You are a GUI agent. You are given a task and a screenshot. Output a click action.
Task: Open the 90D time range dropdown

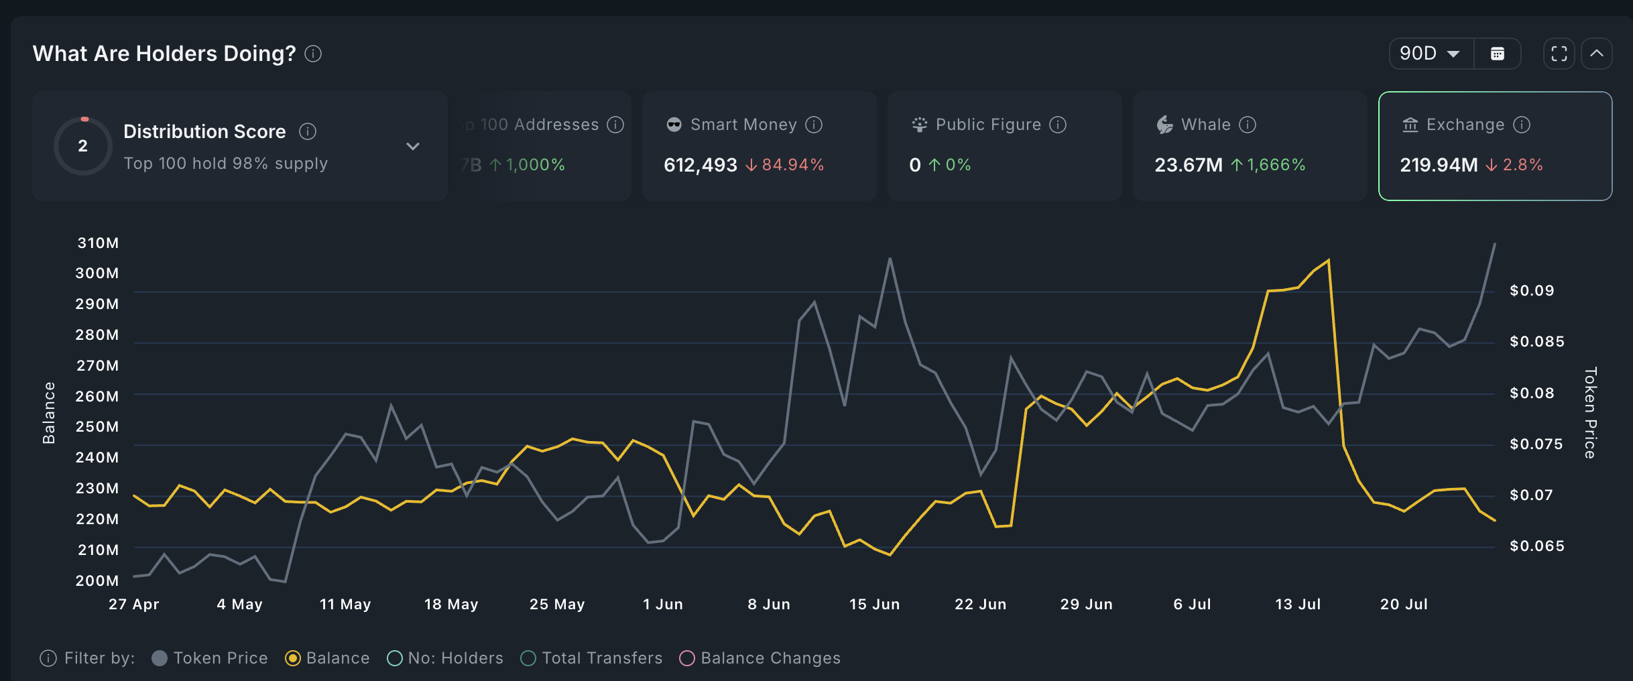[1431, 54]
